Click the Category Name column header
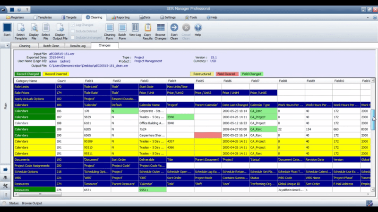 34,81
